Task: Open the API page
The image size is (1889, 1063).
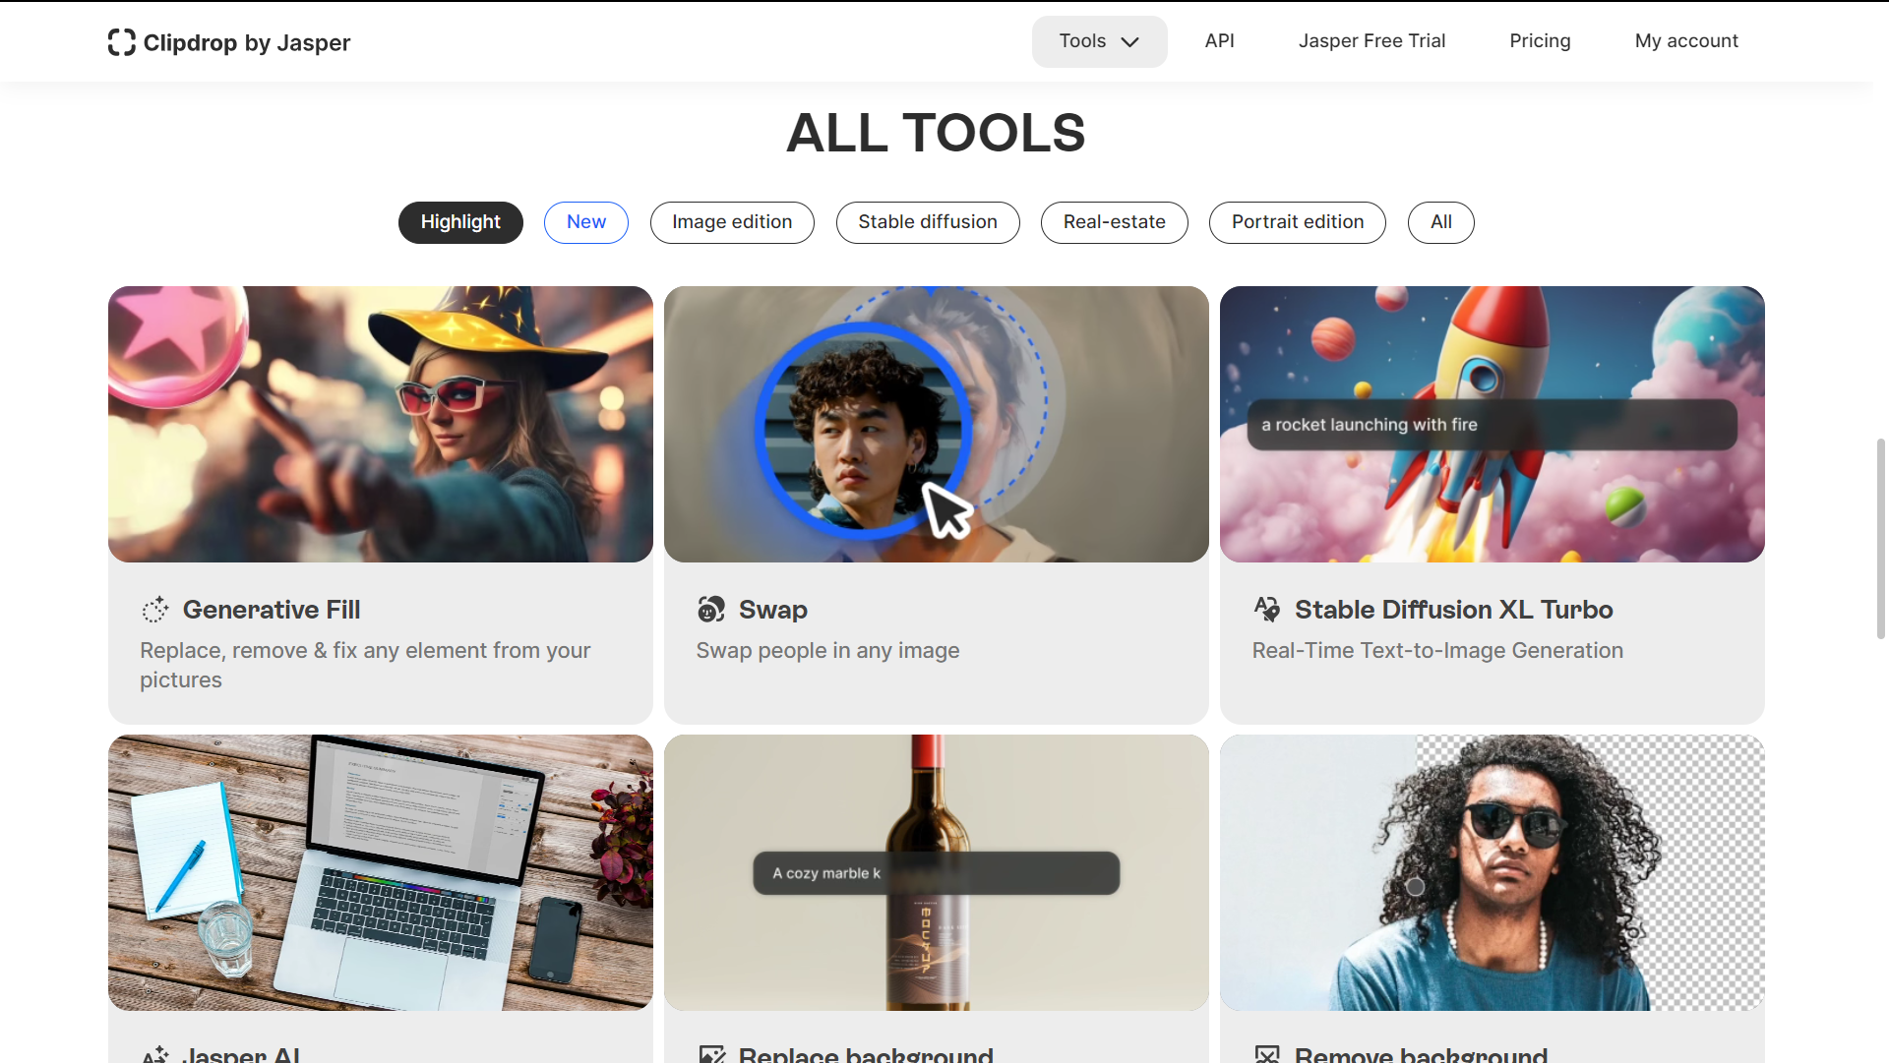Action: (x=1219, y=41)
